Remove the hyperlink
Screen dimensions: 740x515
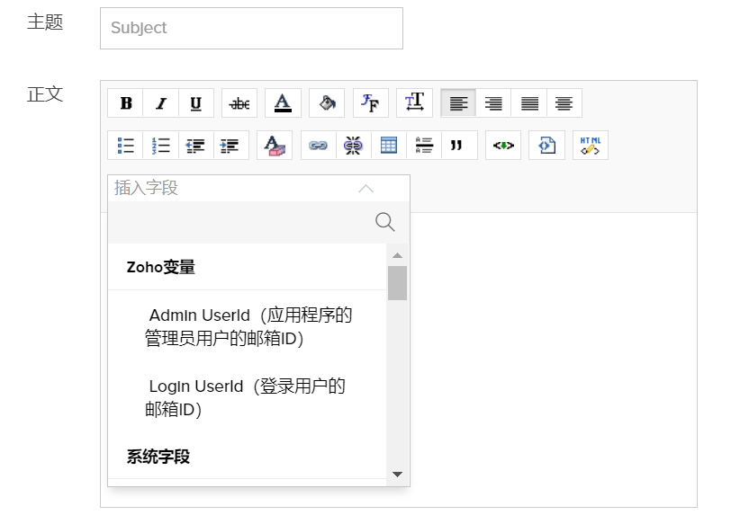[x=353, y=145]
